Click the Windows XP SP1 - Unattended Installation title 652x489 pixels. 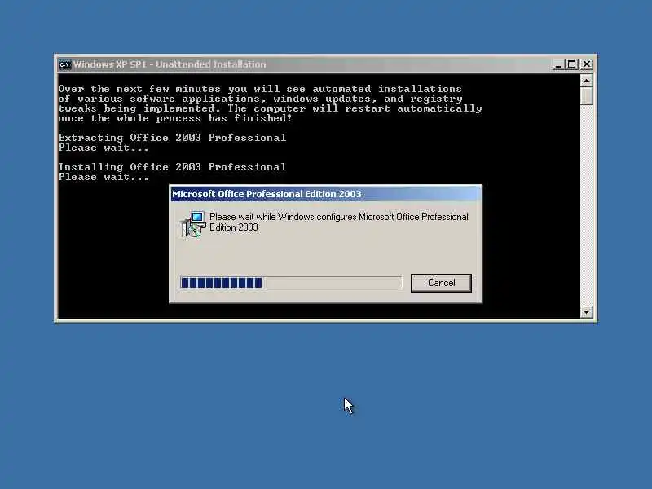coord(170,64)
